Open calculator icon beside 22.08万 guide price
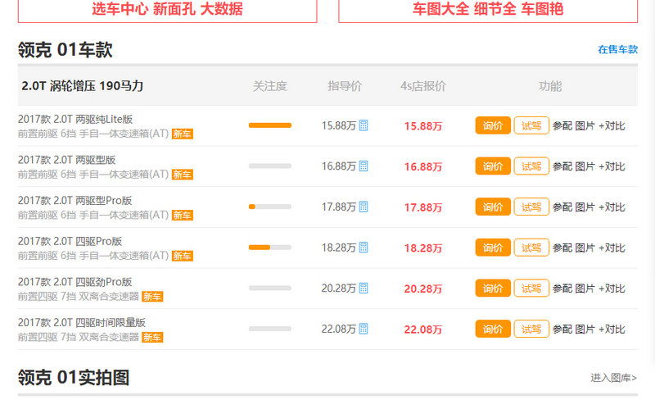 click(x=364, y=329)
